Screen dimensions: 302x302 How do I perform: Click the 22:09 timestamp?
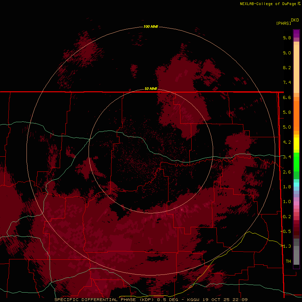click(240, 300)
